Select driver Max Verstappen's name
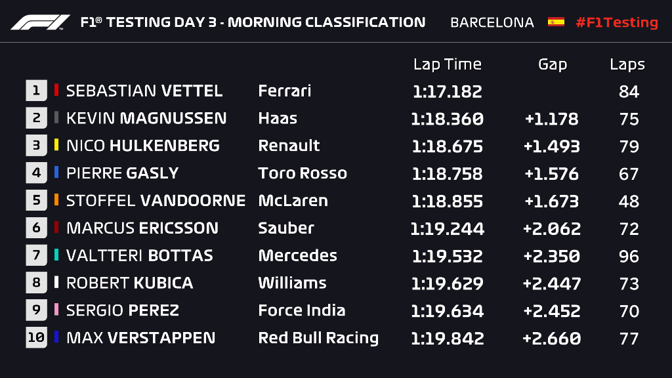This screenshot has width=672, height=378. [x=140, y=339]
